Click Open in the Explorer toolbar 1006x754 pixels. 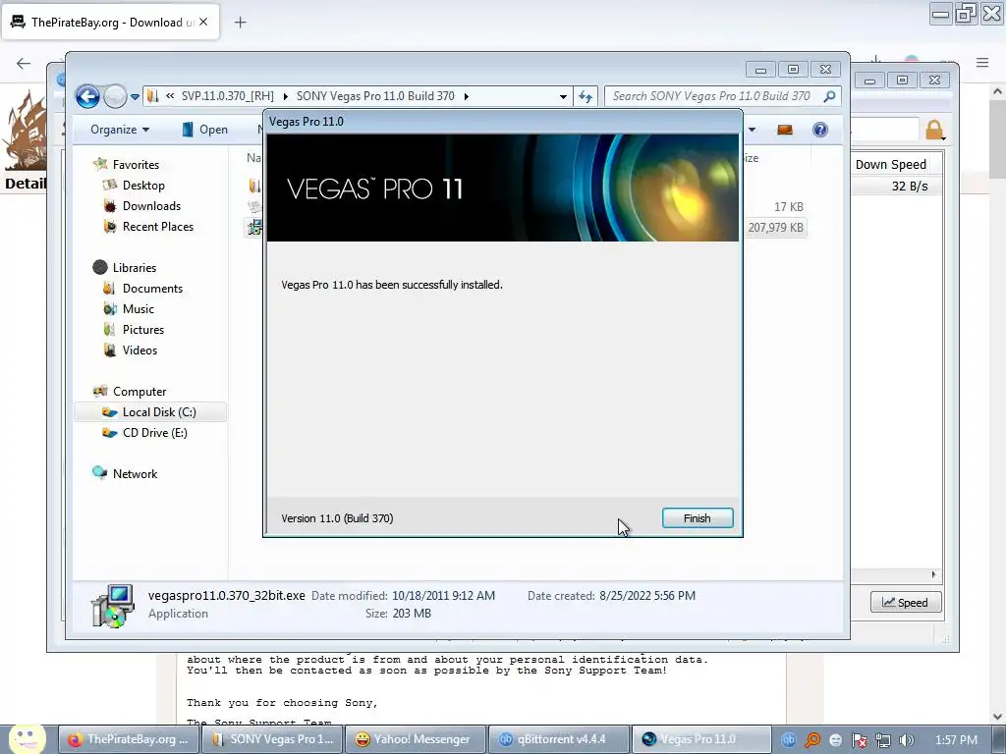coord(204,130)
